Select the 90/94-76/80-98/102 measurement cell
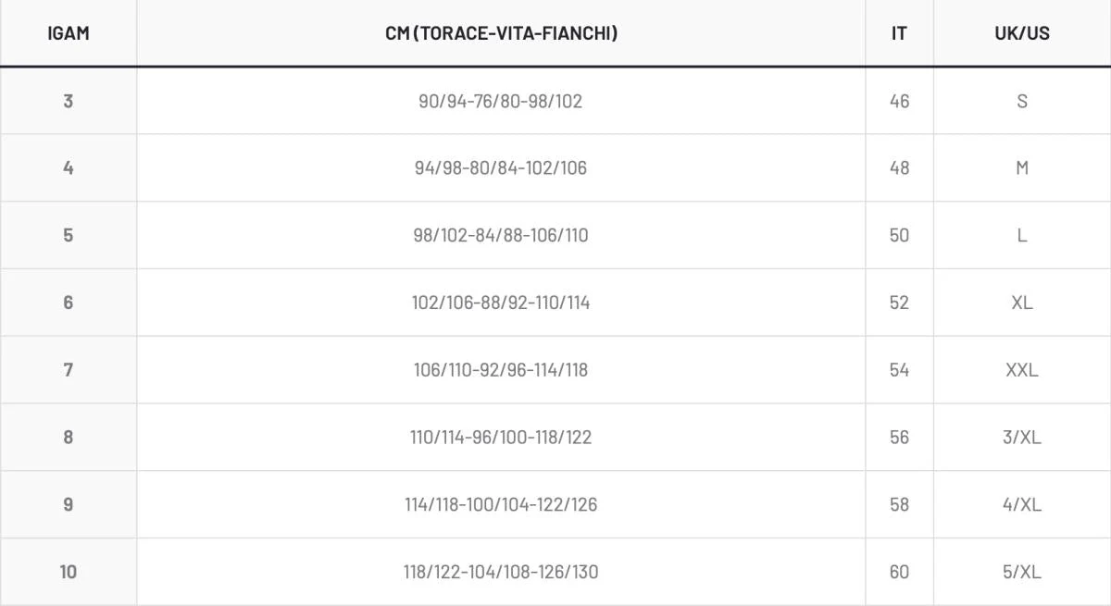The image size is (1111, 606). 501,101
